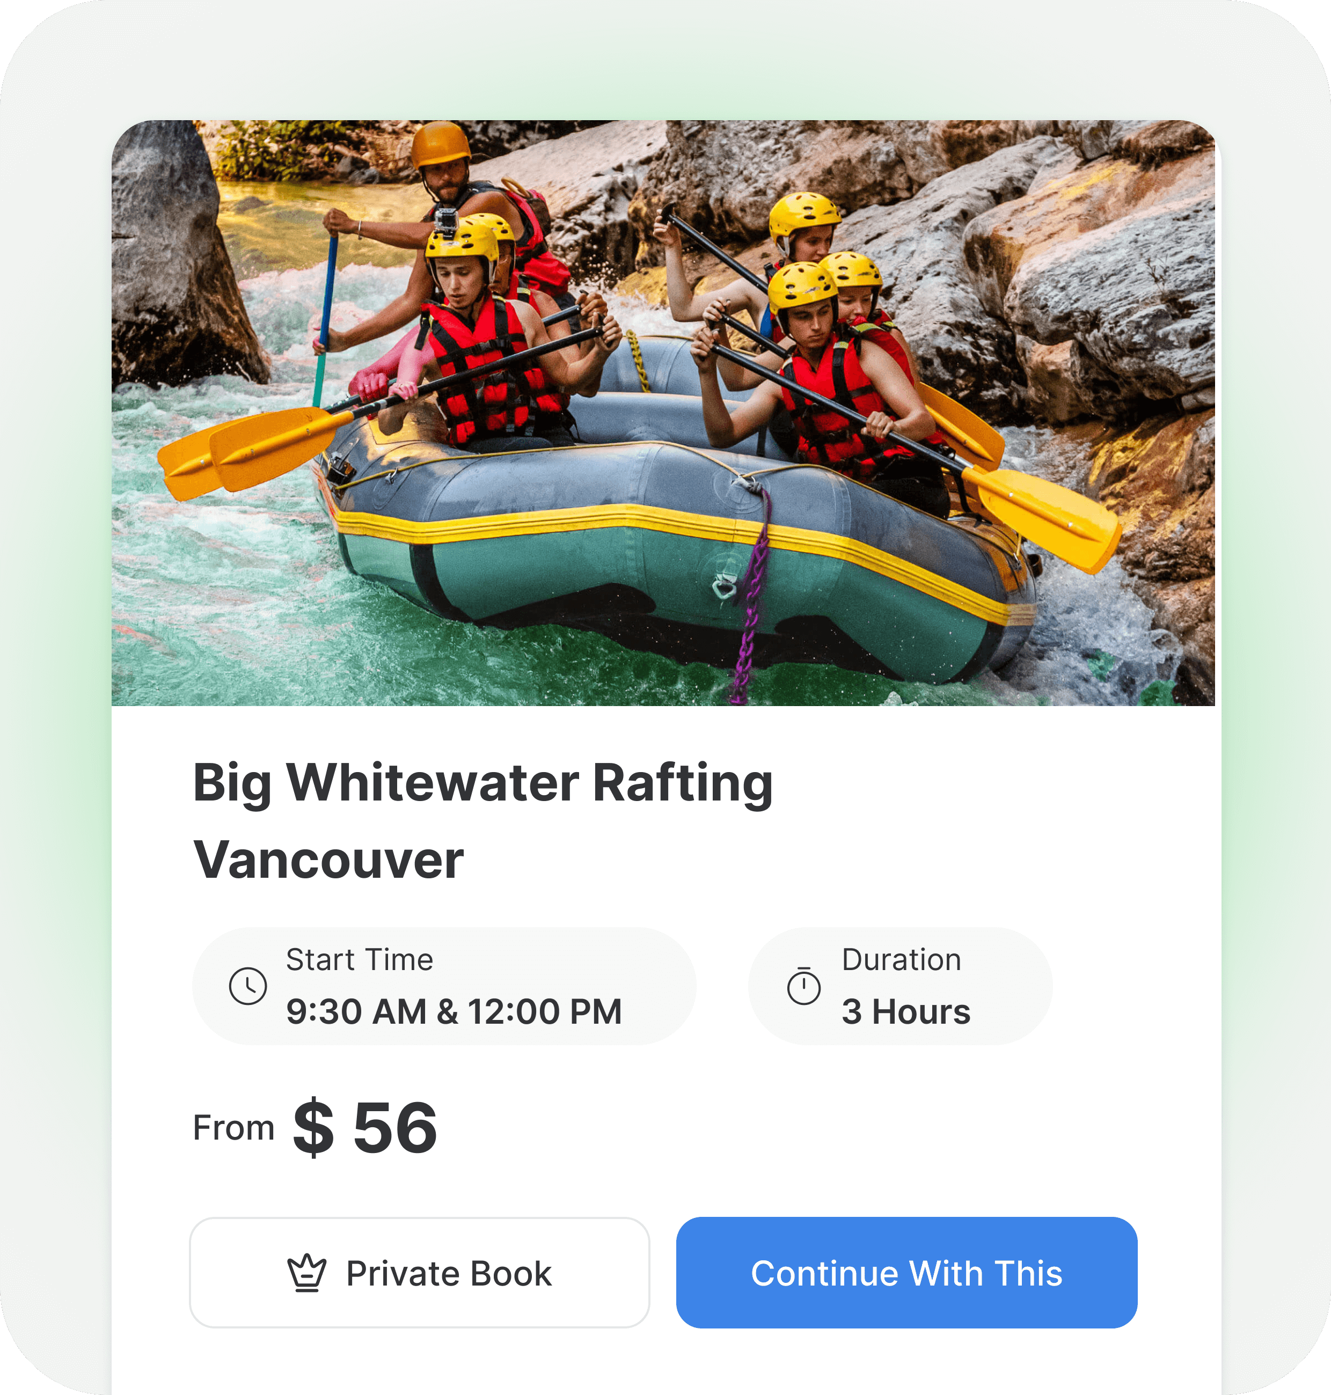Click the Duration info pill background
1331x1395 pixels.
pos(901,986)
